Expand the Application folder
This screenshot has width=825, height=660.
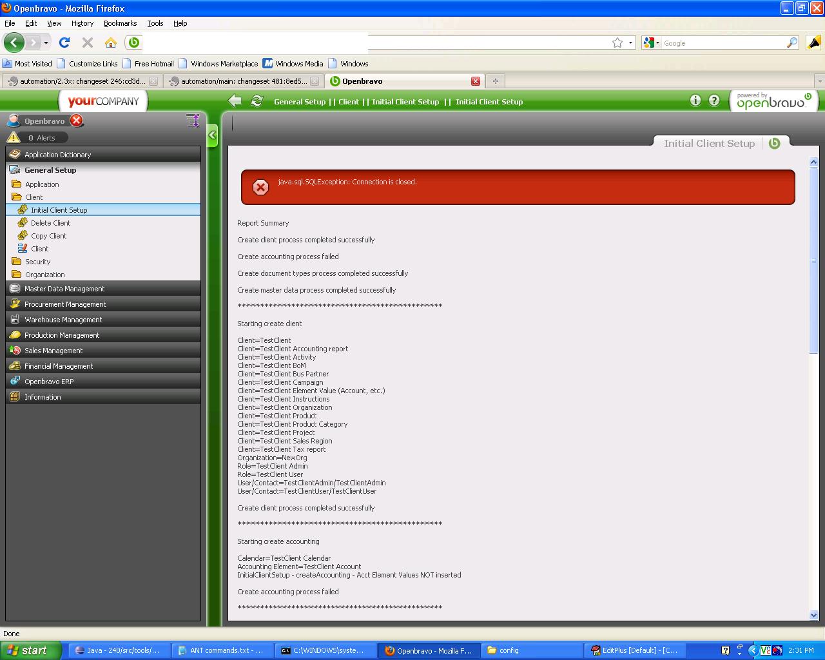pos(42,184)
